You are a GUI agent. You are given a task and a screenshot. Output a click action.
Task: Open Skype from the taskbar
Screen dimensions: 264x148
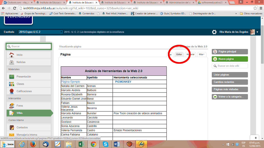105,144
